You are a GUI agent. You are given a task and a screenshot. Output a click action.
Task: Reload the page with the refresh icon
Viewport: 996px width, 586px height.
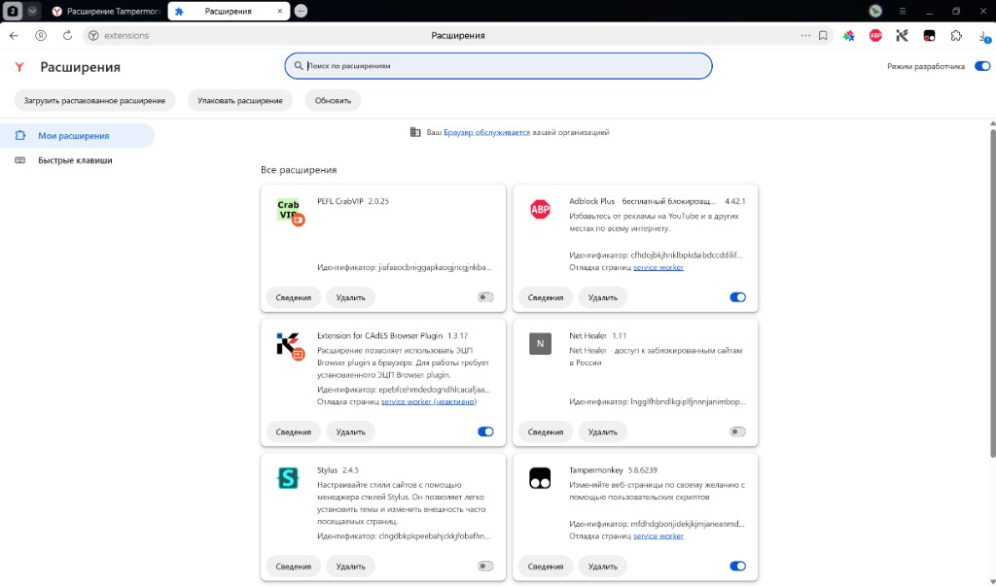point(67,36)
